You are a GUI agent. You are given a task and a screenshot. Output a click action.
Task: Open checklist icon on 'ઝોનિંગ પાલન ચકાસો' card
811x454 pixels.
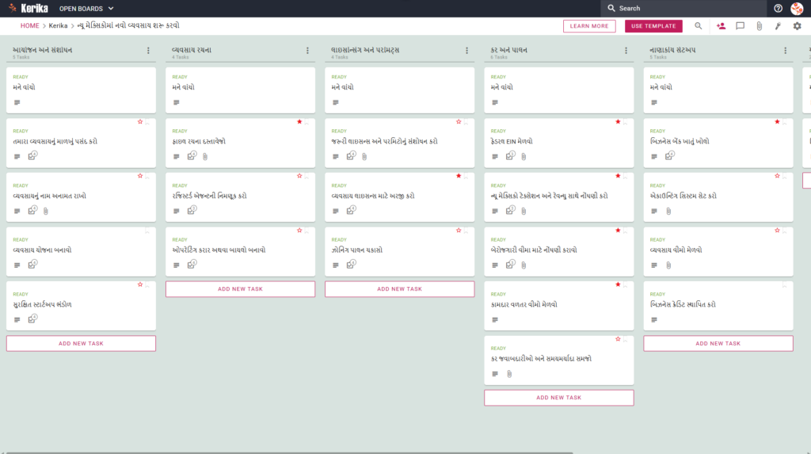tap(351, 264)
